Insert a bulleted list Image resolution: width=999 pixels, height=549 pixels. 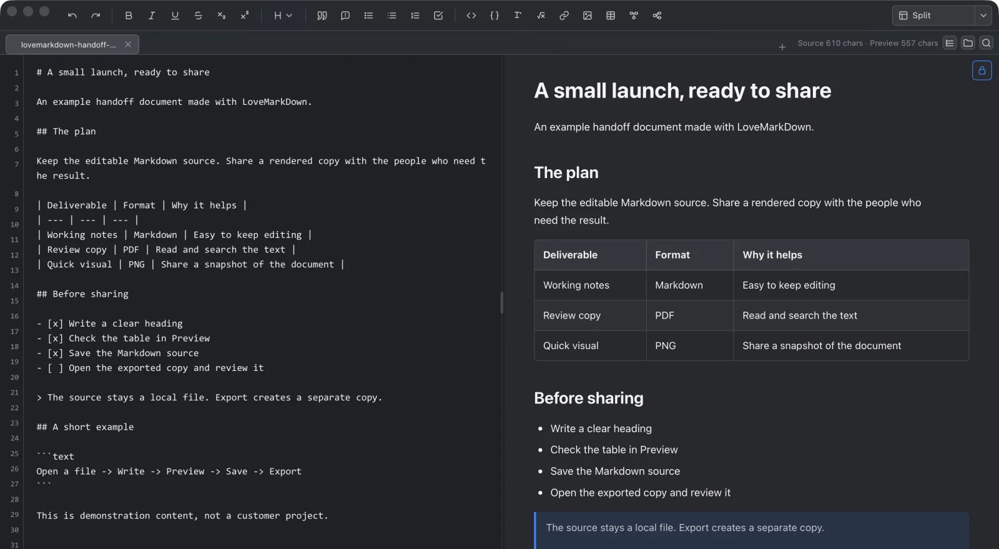pyautogui.click(x=368, y=16)
